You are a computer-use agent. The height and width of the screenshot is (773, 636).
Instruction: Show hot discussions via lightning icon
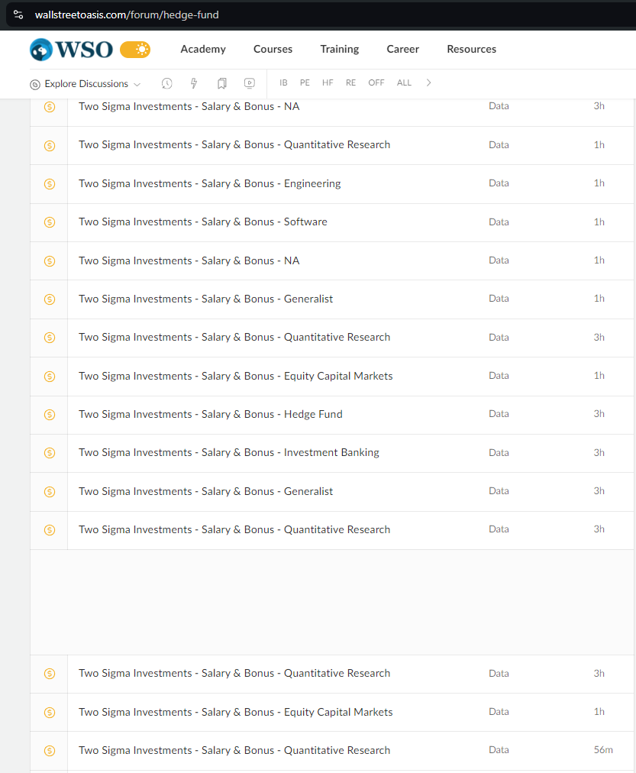[x=194, y=83]
